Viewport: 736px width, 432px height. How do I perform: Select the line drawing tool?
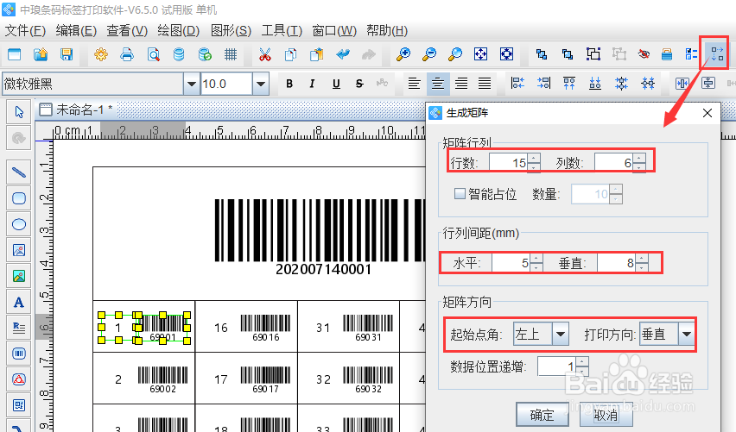point(19,172)
